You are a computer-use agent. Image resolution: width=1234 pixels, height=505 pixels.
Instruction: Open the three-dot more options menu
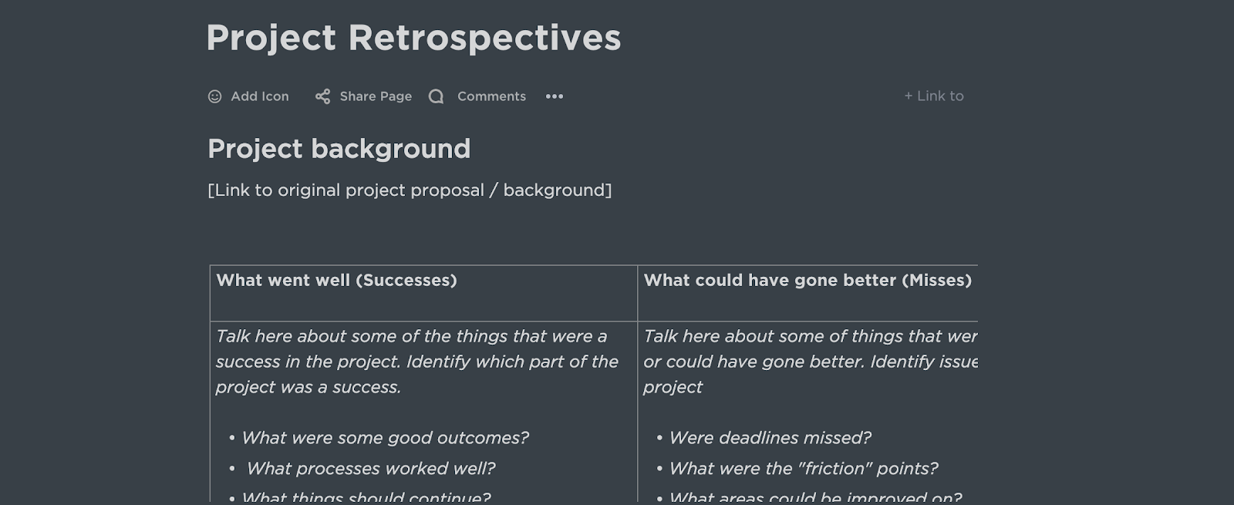(555, 96)
